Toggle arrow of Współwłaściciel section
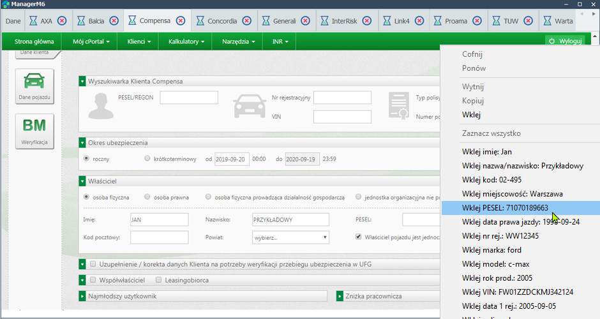Image resolution: width=600 pixels, height=319 pixels. pos(82,280)
